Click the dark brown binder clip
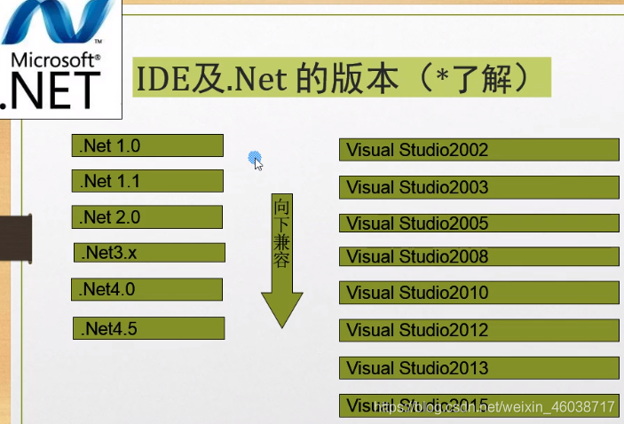The width and height of the screenshot is (624, 424). pos(15,239)
